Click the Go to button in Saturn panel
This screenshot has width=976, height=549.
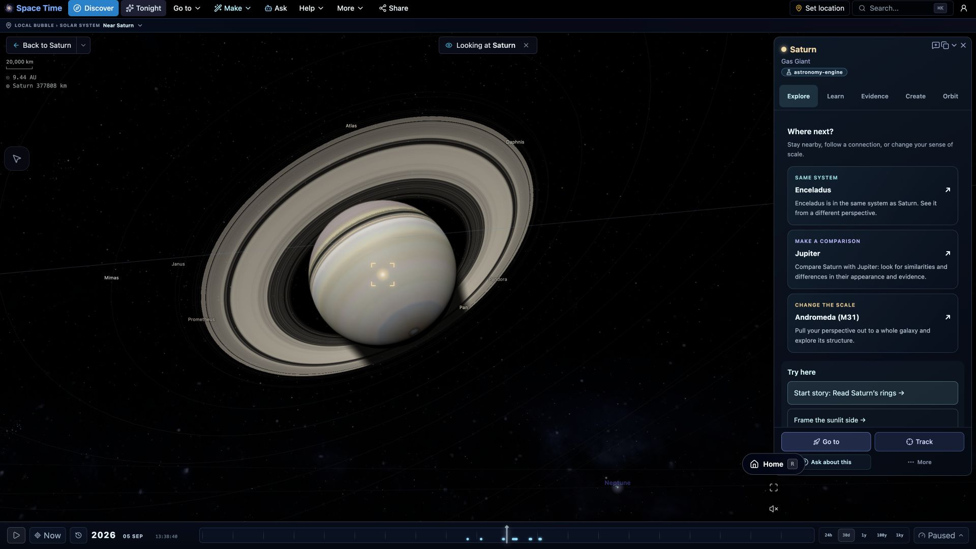tap(826, 442)
